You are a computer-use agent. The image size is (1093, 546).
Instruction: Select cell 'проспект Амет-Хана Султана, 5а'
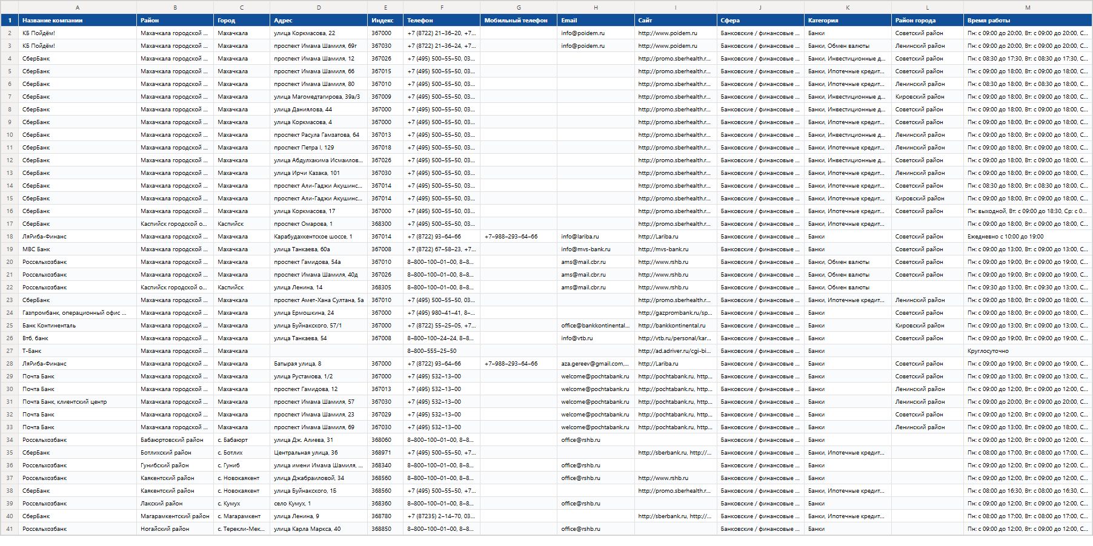coord(319,300)
